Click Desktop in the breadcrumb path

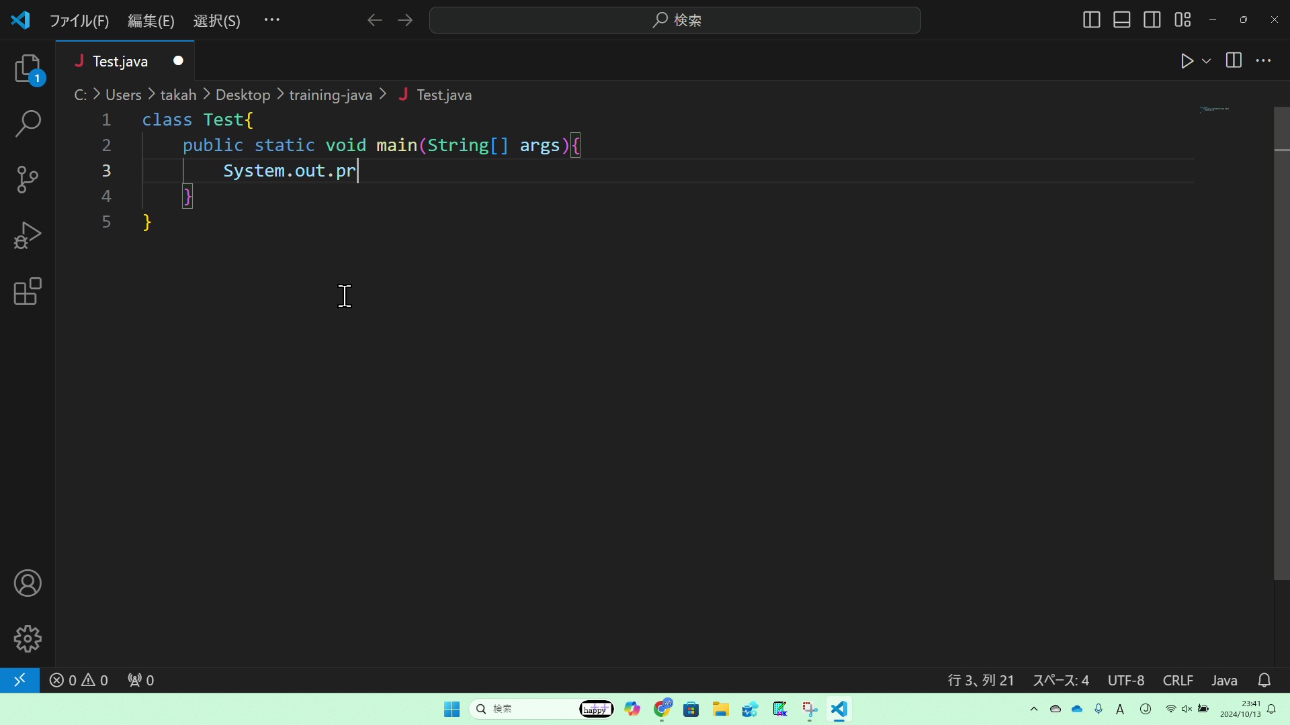pyautogui.click(x=243, y=95)
